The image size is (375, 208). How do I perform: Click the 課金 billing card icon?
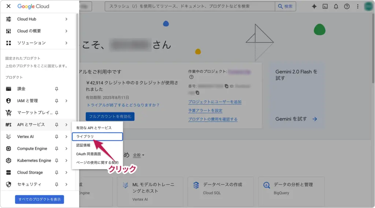pos(9,89)
